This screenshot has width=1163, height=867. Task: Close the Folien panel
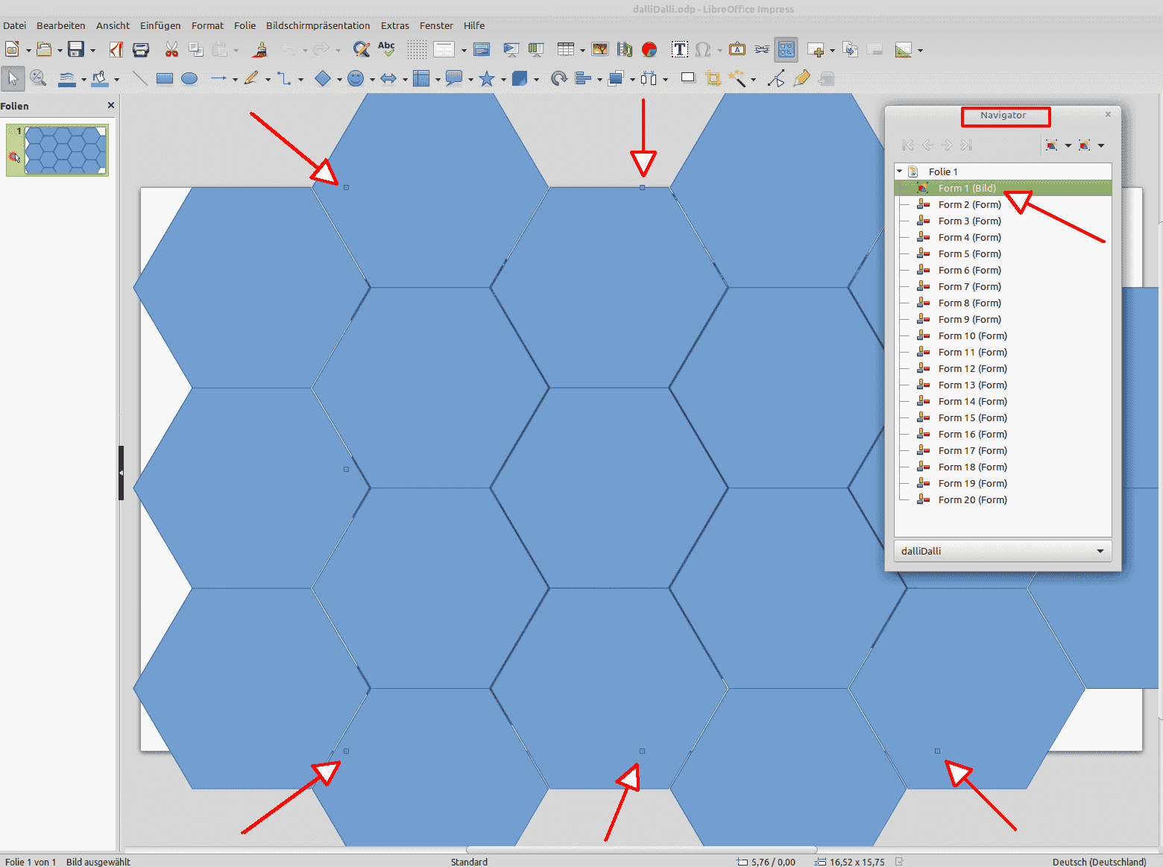[x=111, y=105]
